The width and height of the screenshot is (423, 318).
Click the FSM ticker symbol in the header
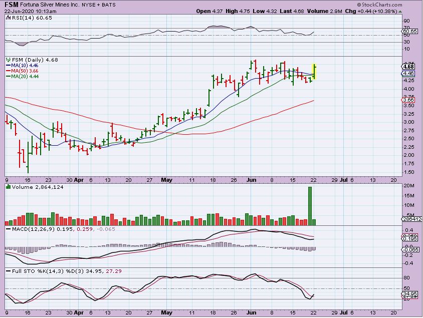pos(12,5)
